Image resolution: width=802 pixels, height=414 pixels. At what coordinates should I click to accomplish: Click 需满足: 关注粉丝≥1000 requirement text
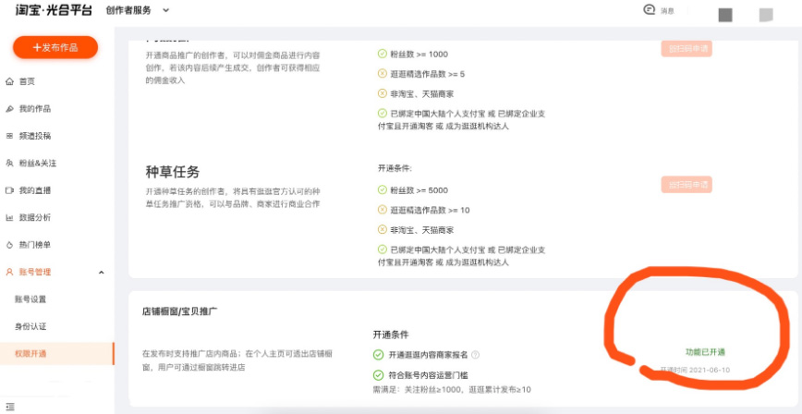(x=452, y=389)
